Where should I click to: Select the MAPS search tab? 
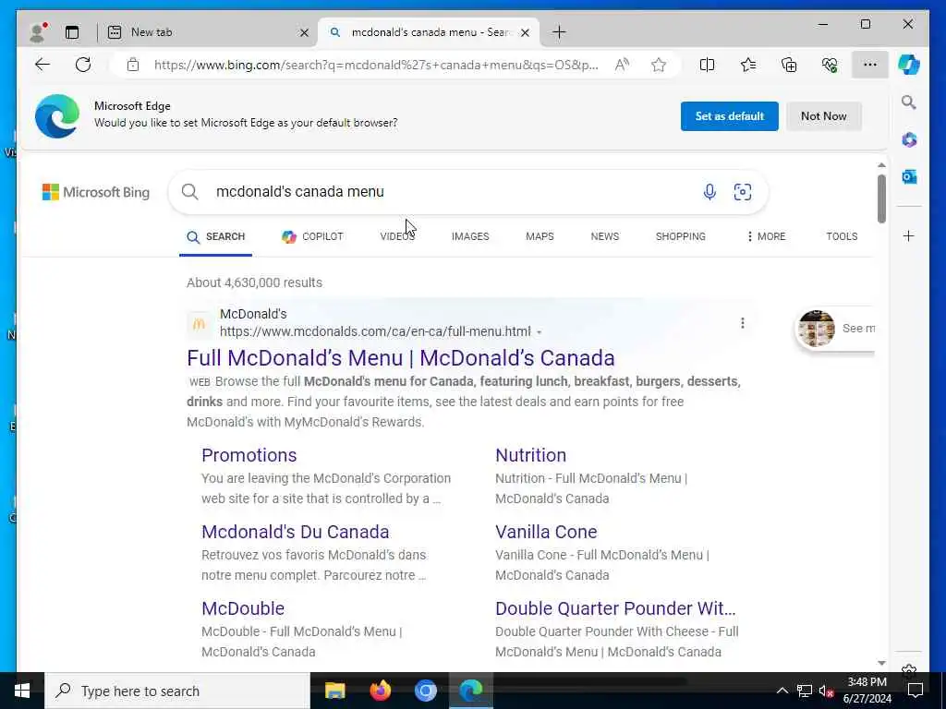[x=540, y=236]
